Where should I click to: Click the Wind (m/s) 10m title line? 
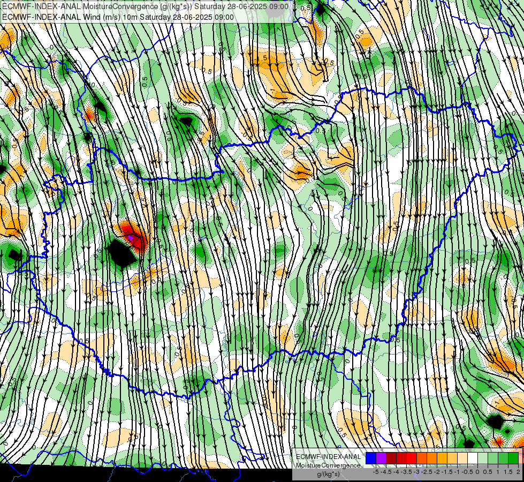coord(118,17)
